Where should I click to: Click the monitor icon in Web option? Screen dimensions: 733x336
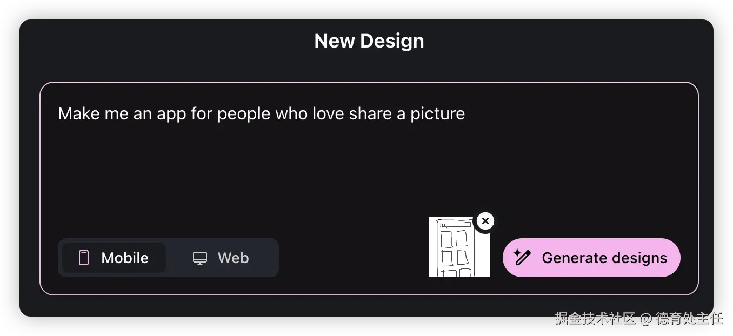(200, 258)
